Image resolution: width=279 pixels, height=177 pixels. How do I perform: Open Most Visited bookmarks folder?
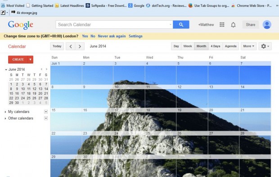pos(13,5)
